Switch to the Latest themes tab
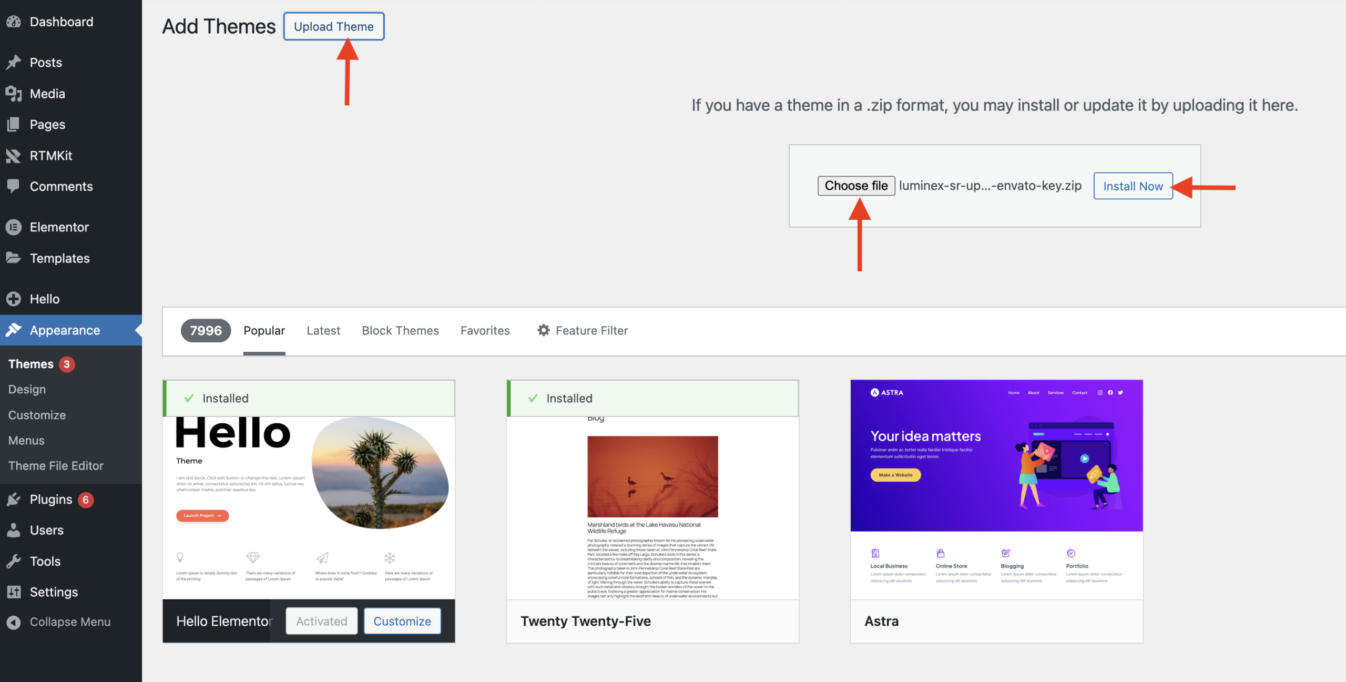 pyautogui.click(x=323, y=331)
